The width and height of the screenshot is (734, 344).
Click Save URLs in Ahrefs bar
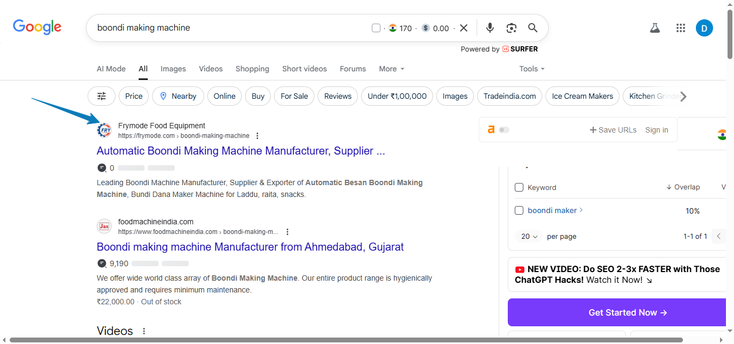[613, 130]
